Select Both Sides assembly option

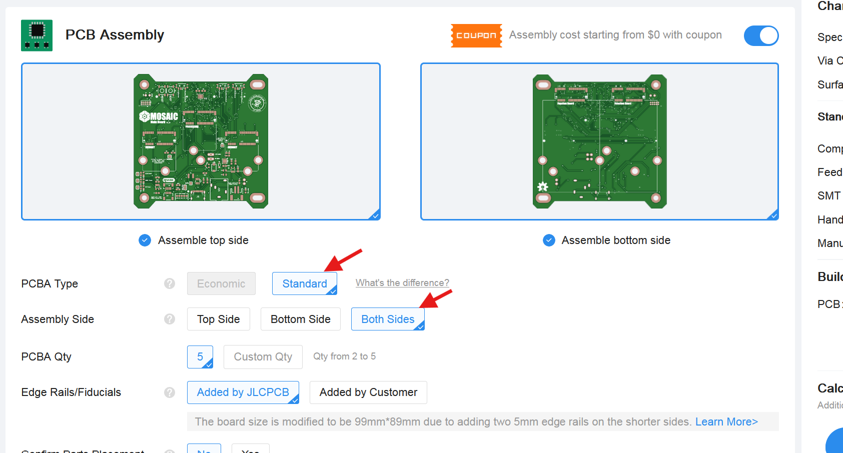(388, 319)
